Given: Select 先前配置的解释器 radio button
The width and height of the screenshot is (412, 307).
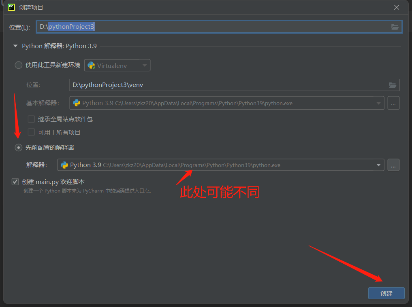Looking at the screenshot, I should 18,148.
